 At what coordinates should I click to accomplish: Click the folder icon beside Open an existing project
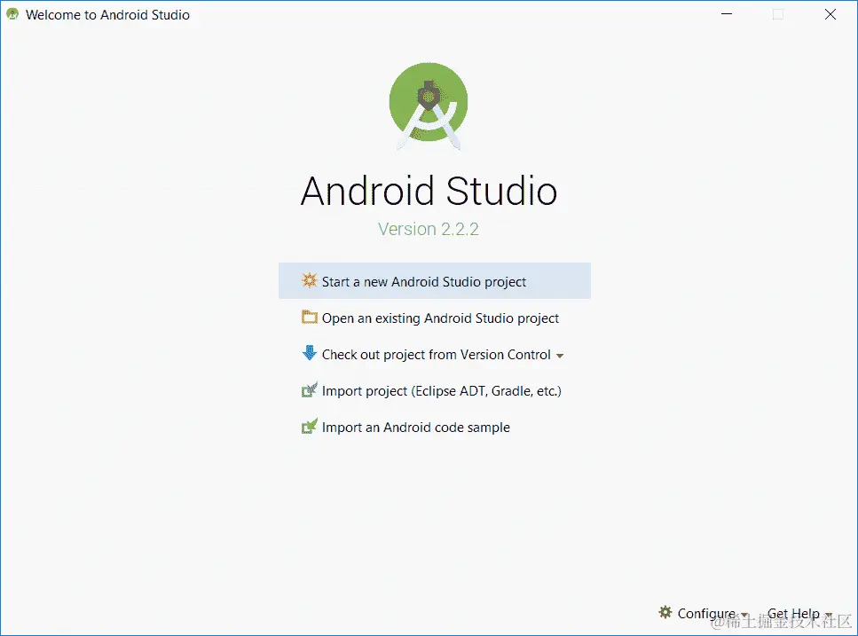pyautogui.click(x=309, y=318)
